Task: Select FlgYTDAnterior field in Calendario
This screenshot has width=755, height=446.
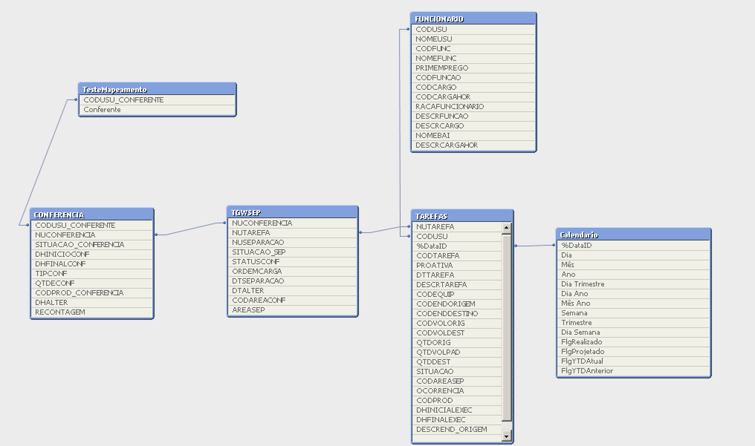Action: [587, 371]
